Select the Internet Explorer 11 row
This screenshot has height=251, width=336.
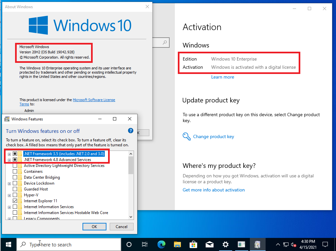click(41, 201)
